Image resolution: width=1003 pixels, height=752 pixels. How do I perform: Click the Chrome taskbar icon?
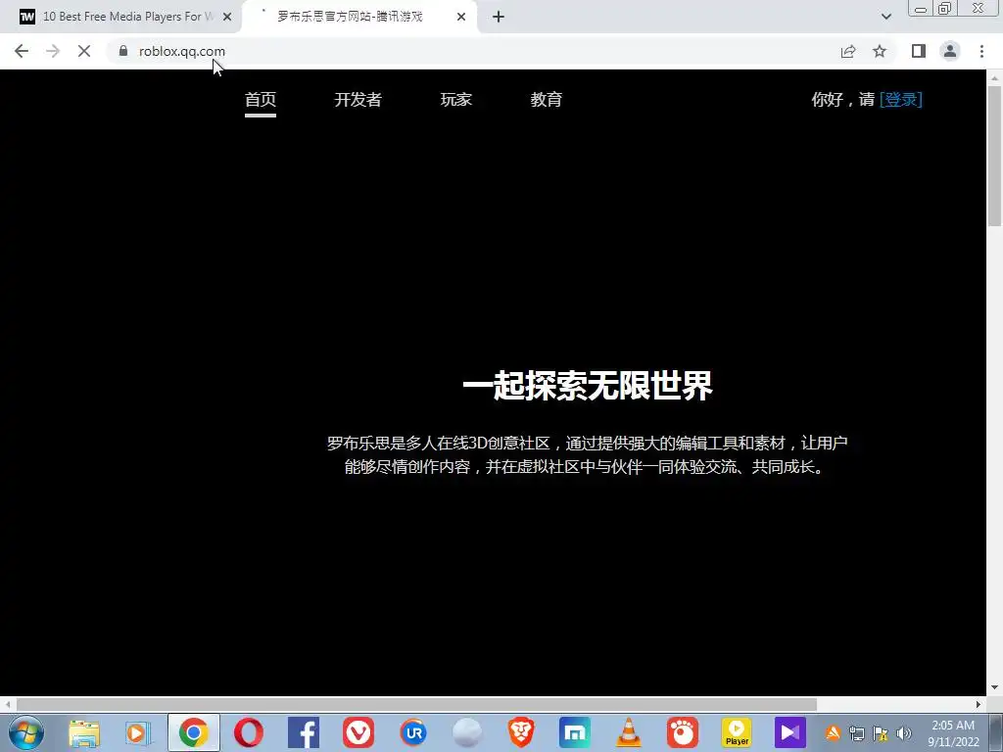194,732
